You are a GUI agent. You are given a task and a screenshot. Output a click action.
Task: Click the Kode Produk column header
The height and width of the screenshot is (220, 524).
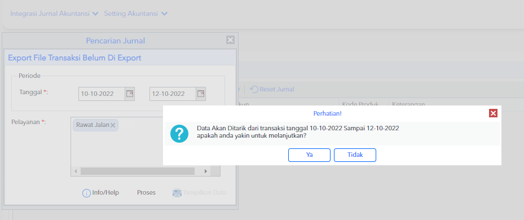tap(360, 104)
